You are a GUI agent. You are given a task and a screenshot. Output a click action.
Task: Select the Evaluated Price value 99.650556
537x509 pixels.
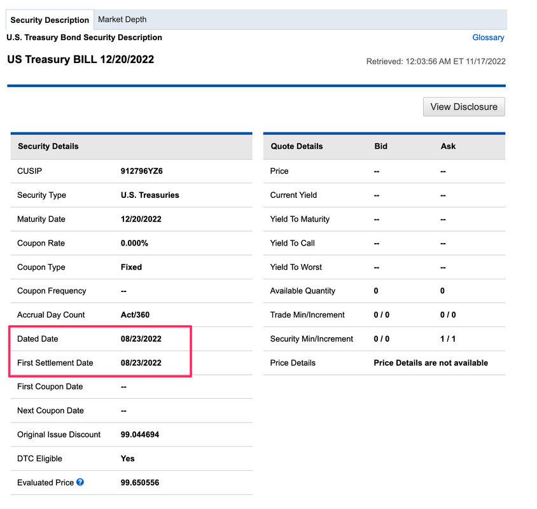coord(140,482)
